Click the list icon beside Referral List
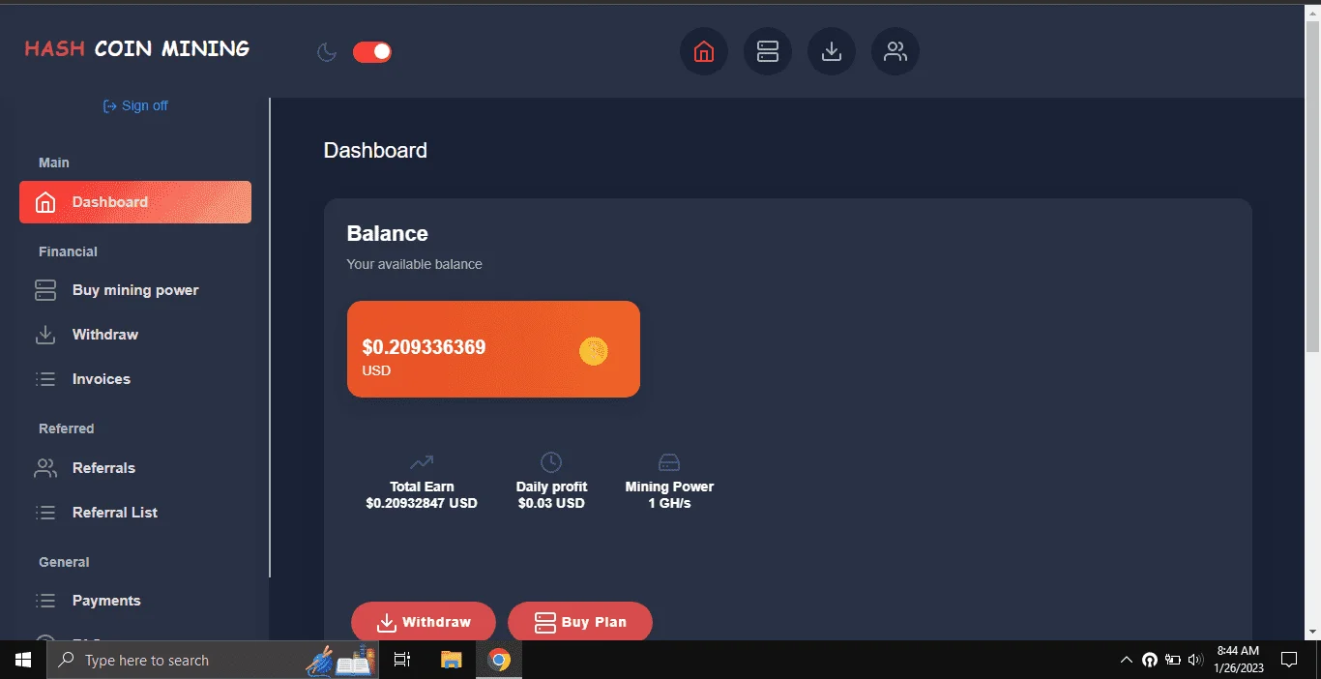 (x=45, y=513)
